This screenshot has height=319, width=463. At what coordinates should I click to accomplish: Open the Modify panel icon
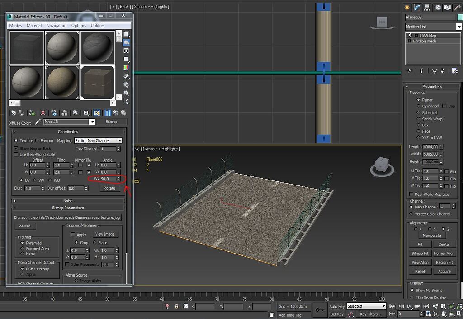[x=417, y=8]
